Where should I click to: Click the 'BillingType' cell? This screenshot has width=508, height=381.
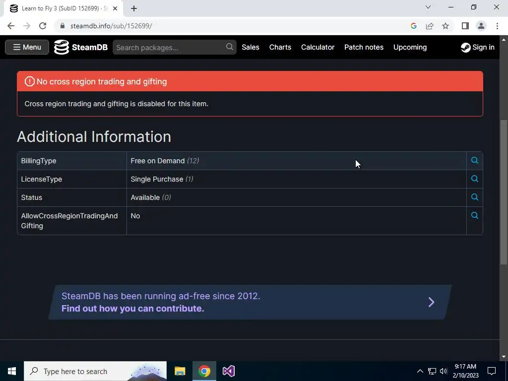click(x=71, y=161)
